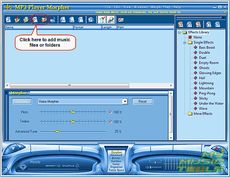Open the Morph menu

click(x=156, y=7)
